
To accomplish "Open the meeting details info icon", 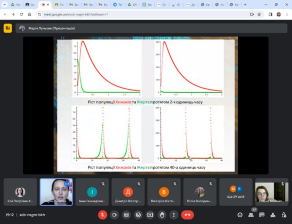I will 239,214.
